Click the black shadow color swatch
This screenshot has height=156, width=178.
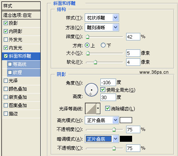(x=126, y=139)
